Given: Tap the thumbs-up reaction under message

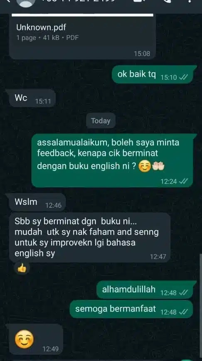Looking at the screenshot, I should 22,268.
